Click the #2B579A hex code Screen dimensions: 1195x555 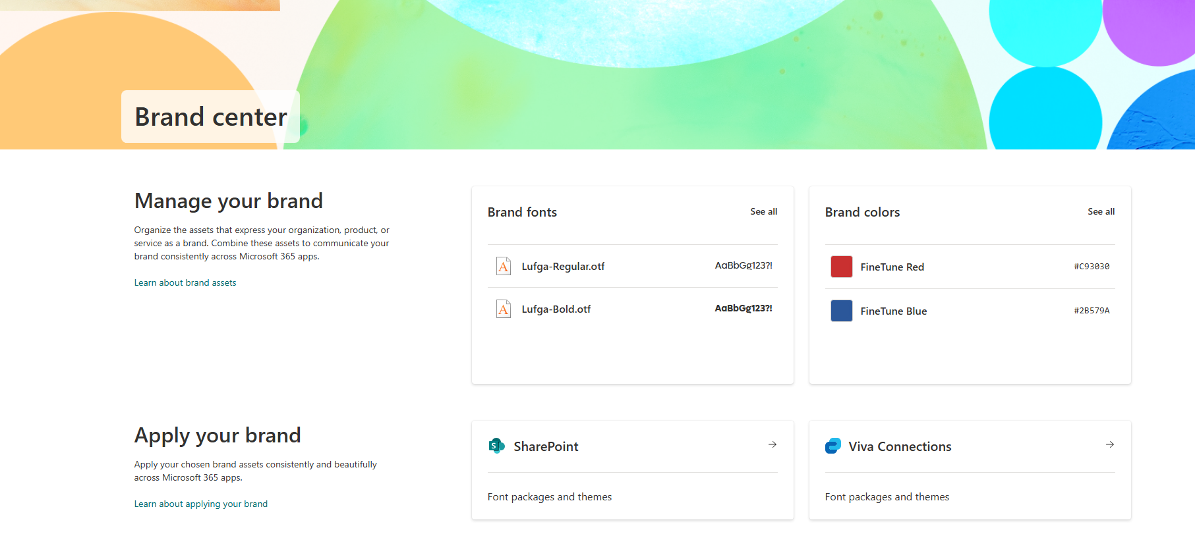pos(1092,311)
